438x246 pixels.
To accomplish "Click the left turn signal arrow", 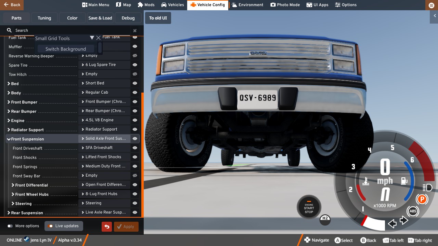I will [392, 224].
